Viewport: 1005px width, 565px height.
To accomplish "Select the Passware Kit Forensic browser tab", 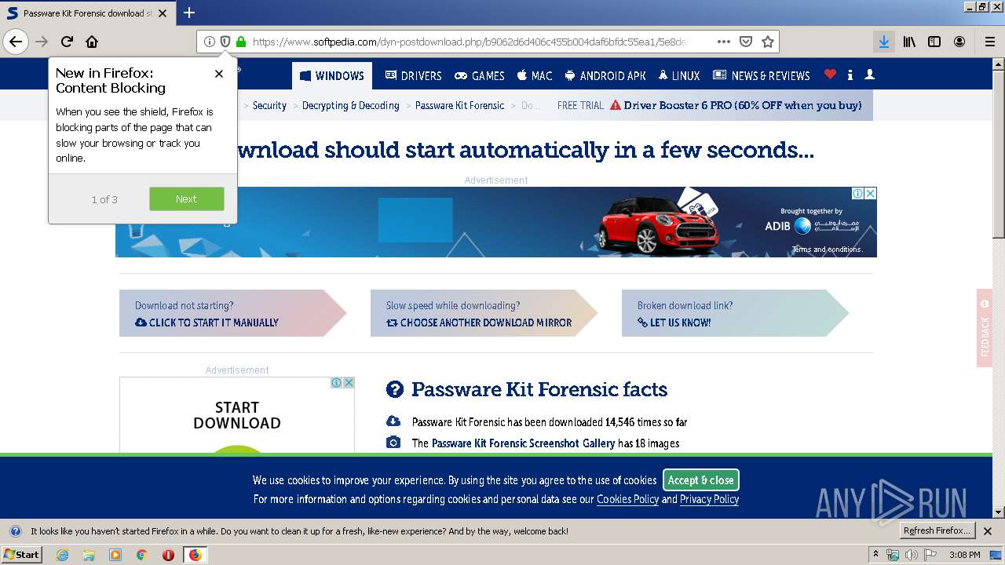I will (86, 13).
